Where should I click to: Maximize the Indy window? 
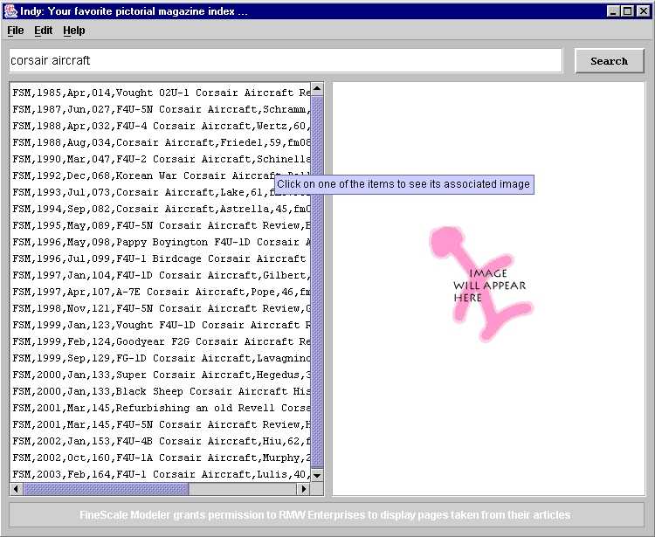[627, 10]
